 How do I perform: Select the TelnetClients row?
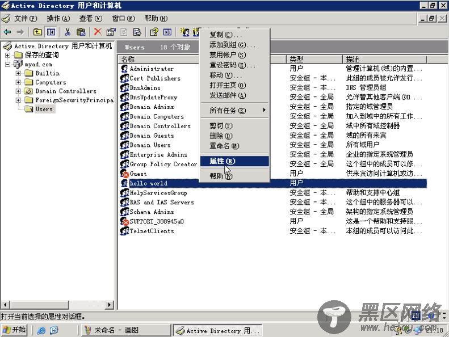click(x=274, y=231)
